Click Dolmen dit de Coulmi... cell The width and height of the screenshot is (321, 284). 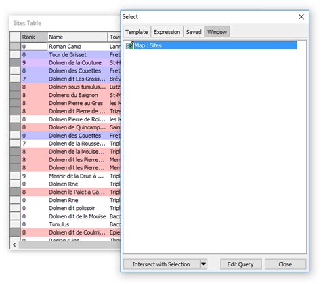(x=77, y=232)
